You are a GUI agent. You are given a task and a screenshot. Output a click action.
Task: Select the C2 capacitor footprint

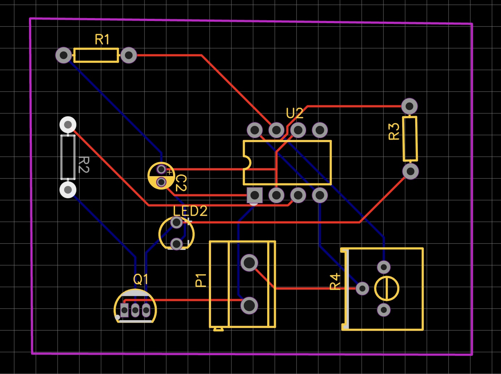pyautogui.click(x=161, y=176)
